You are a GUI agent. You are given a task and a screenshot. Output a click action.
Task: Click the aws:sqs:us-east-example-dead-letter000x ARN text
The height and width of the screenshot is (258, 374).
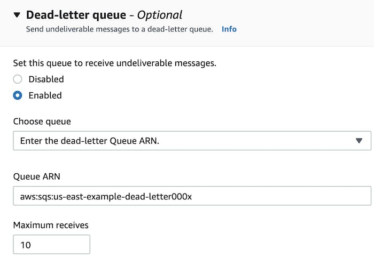tap(106, 197)
